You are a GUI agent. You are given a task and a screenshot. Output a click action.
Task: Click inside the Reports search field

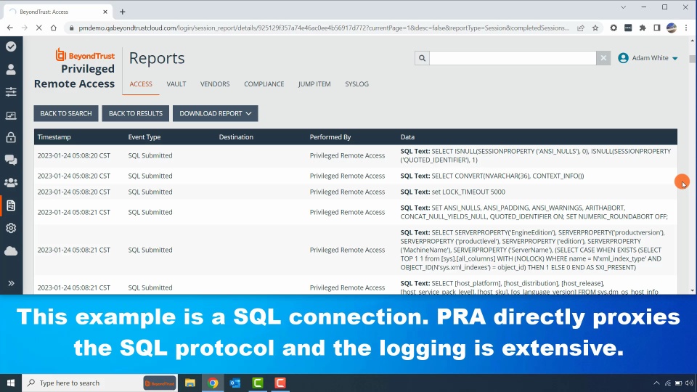pyautogui.click(x=513, y=58)
